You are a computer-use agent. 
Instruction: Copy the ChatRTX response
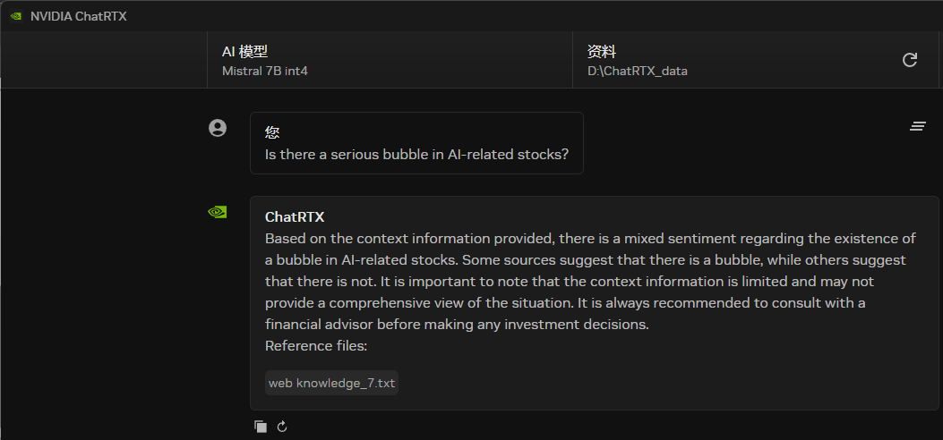click(261, 427)
